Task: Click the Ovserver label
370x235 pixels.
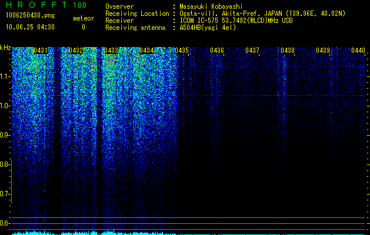Action: click(119, 6)
